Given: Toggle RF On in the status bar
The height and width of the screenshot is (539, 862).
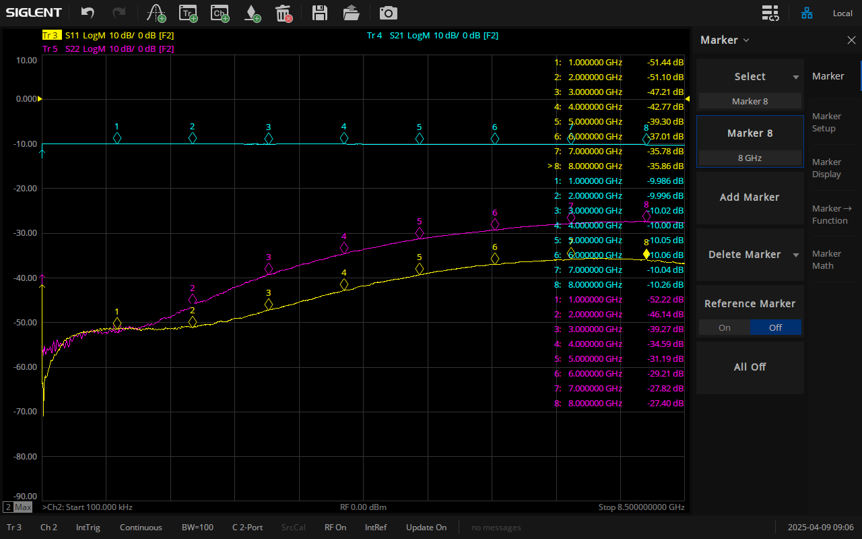Looking at the screenshot, I should 335,528.
